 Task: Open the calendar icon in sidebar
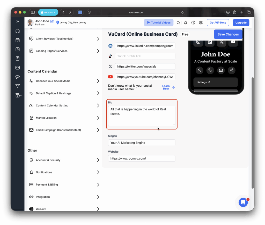18,40
